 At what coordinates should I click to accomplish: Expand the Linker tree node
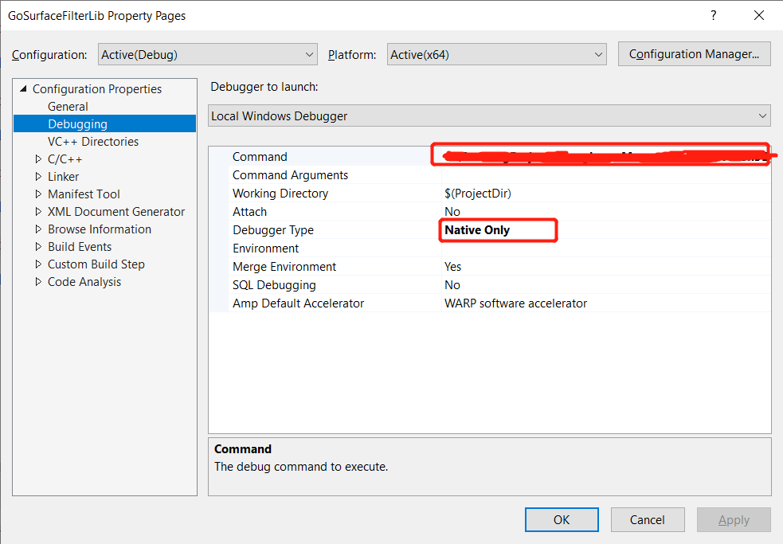[x=38, y=177]
